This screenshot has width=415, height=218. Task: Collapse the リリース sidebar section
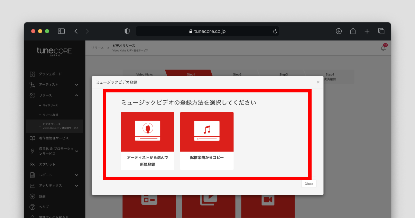(76, 96)
